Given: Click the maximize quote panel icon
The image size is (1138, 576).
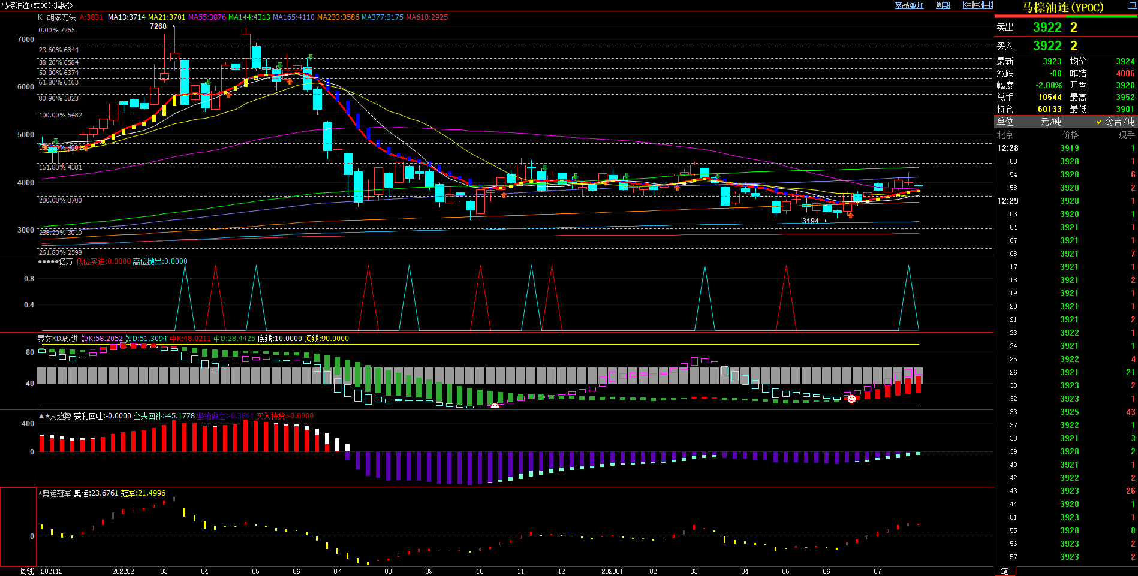Looking at the screenshot, I should [1131, 5].
